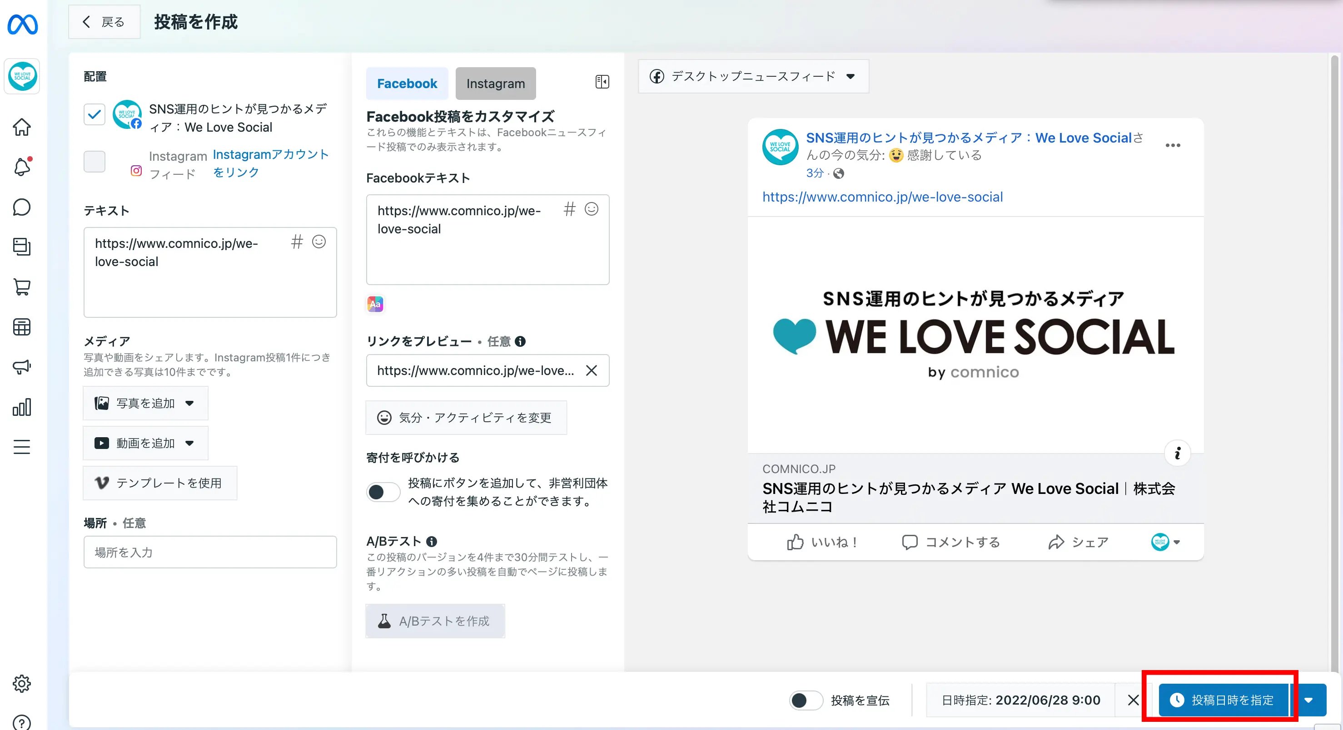
Task: Open insights bar chart icon
Action: click(x=22, y=407)
